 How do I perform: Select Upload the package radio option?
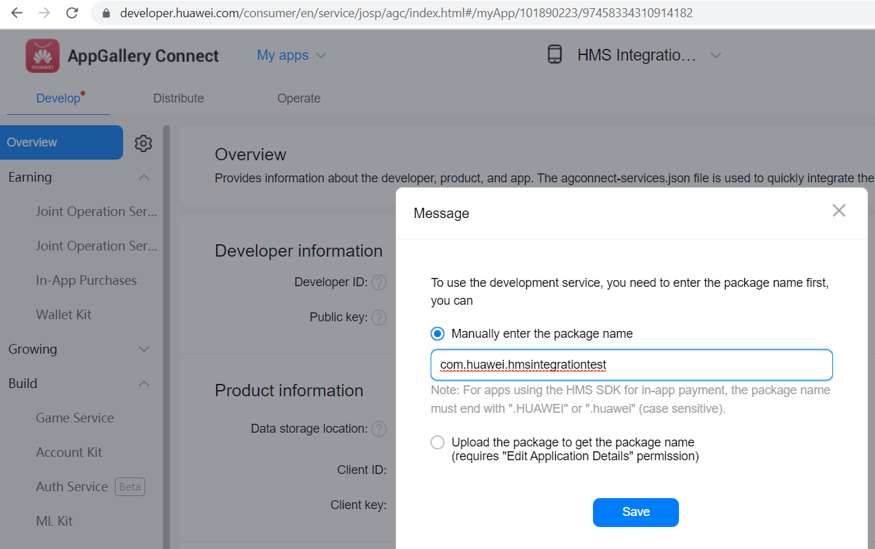[x=437, y=442]
